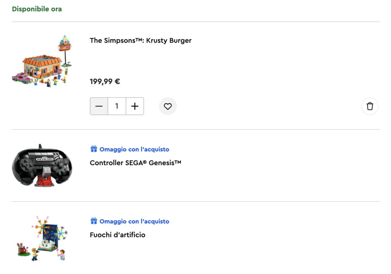This screenshot has height=274, width=391.
Task: Open the Krusty Burger set product image
Action: click(42, 61)
